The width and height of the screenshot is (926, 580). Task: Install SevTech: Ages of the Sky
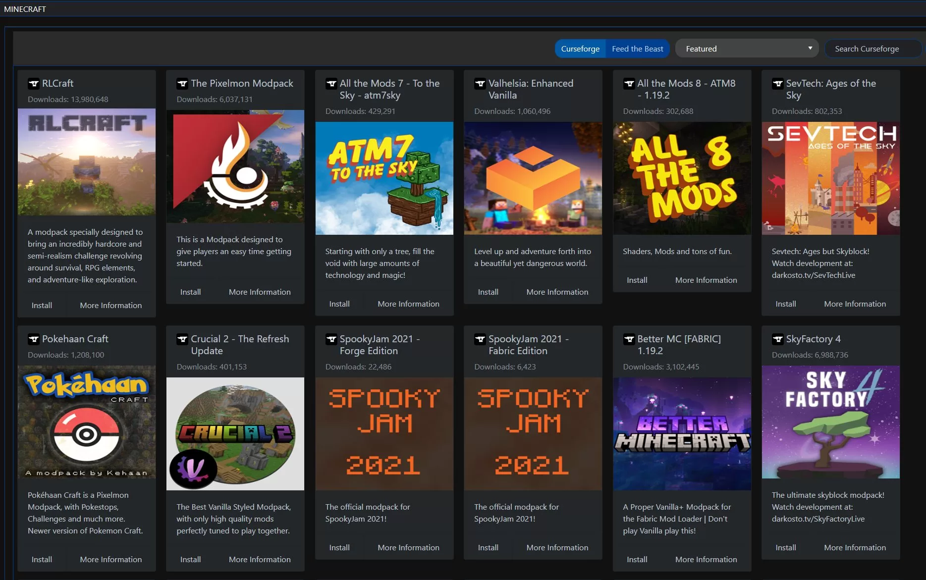786,304
